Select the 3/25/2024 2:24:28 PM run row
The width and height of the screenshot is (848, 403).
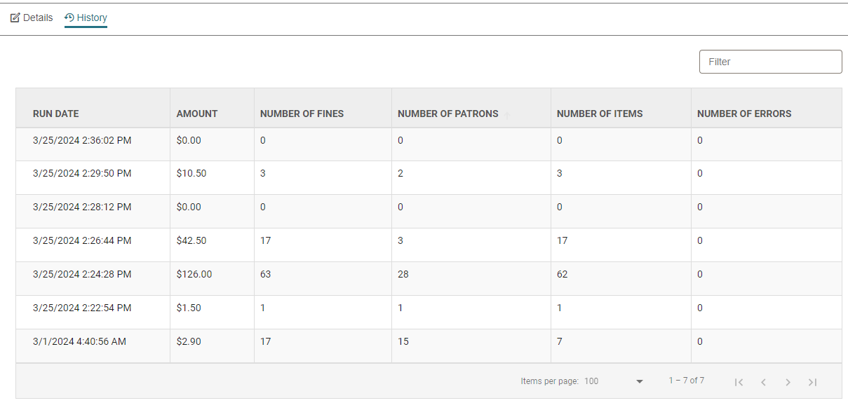pos(429,275)
